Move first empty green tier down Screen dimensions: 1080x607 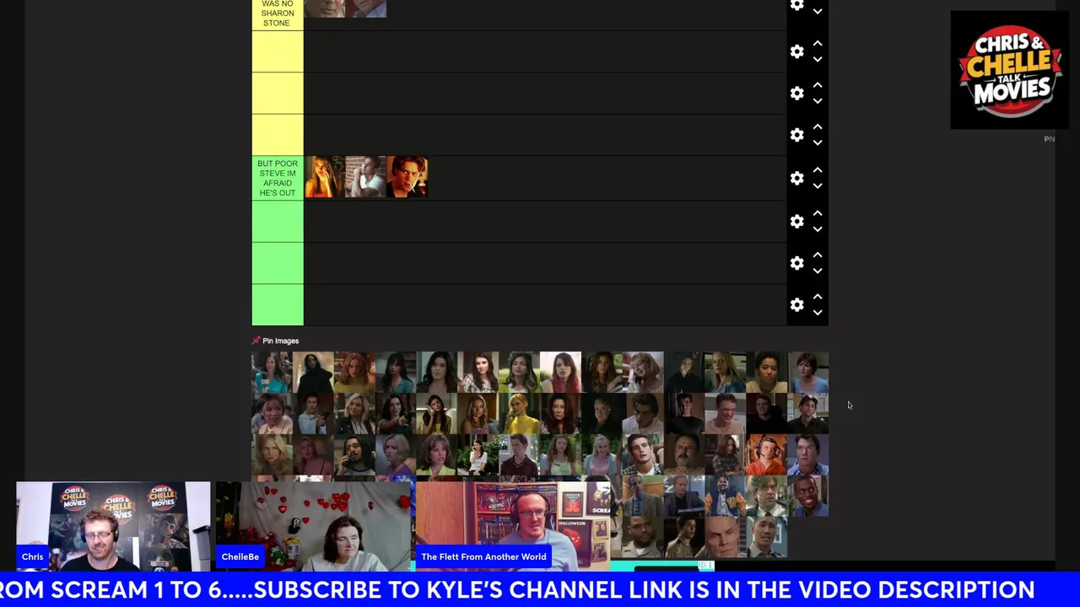tap(818, 228)
